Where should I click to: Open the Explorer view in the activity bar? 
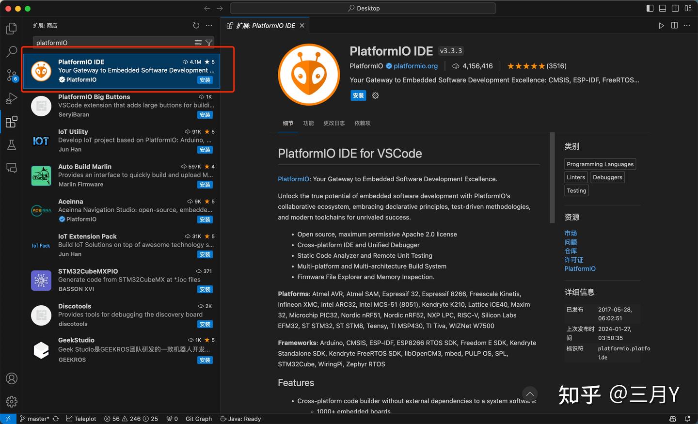[11, 28]
